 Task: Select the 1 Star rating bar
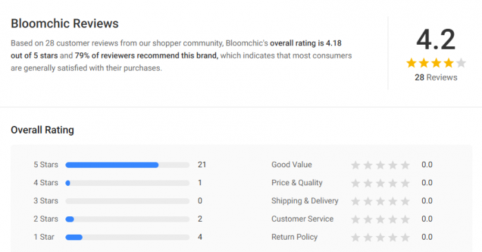[x=127, y=238]
